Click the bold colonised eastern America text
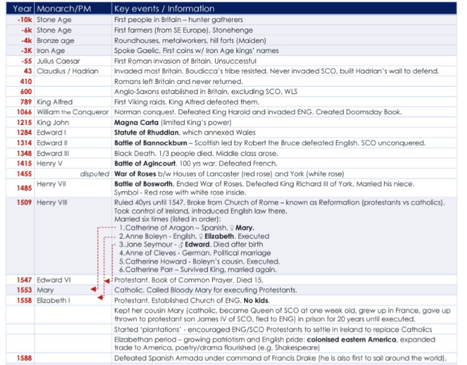This screenshot has height=365, width=467. click(x=351, y=340)
